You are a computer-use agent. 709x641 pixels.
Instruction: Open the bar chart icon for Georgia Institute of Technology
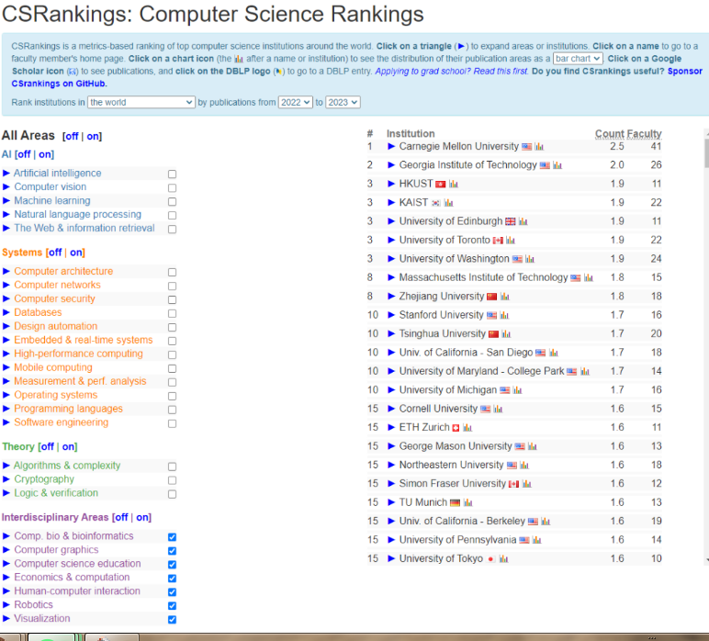(x=557, y=166)
